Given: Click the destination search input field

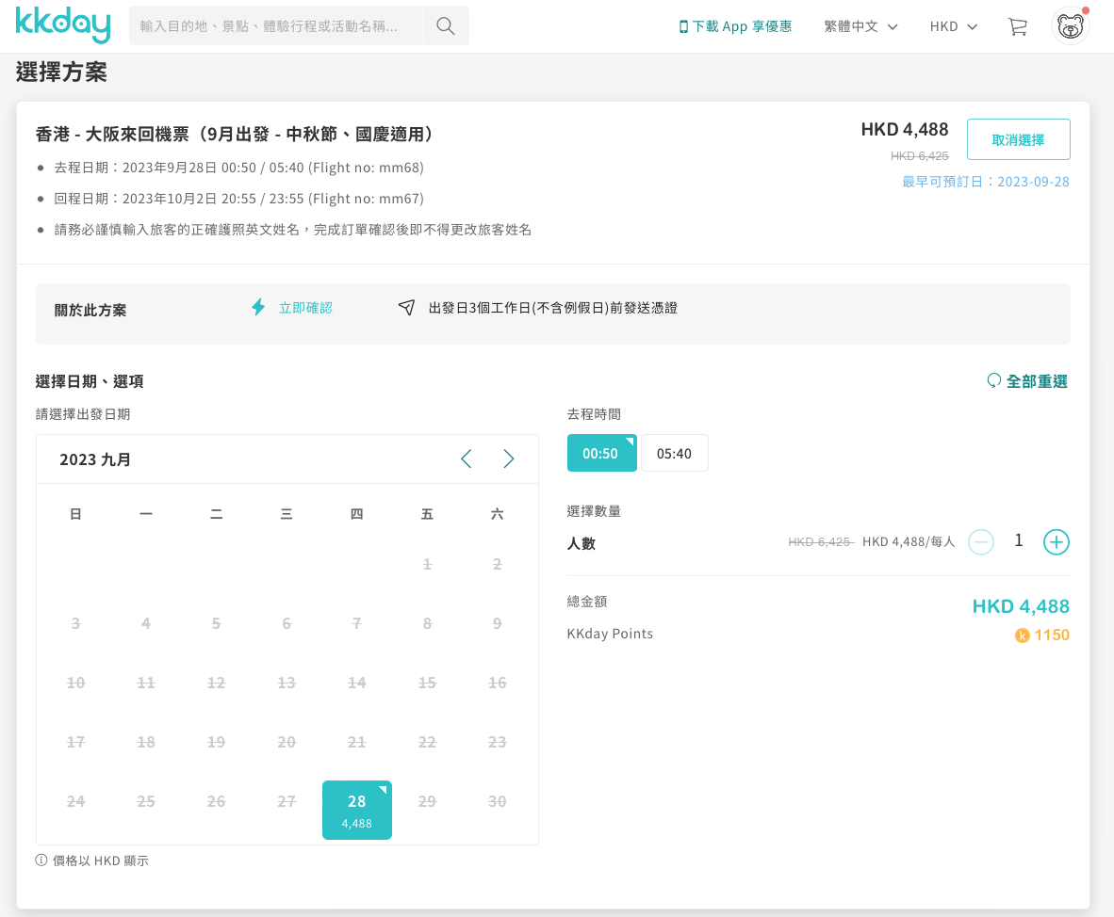Looking at the screenshot, I should pyautogui.click(x=275, y=25).
